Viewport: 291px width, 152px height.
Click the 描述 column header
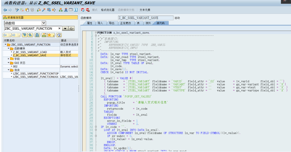(x=69, y=40)
